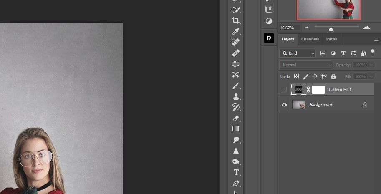Select the Crop tool

tap(236, 20)
